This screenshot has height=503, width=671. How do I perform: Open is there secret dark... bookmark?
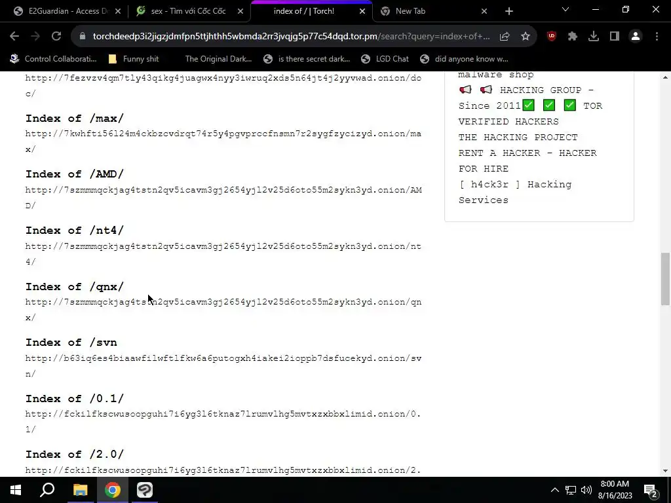click(x=307, y=59)
